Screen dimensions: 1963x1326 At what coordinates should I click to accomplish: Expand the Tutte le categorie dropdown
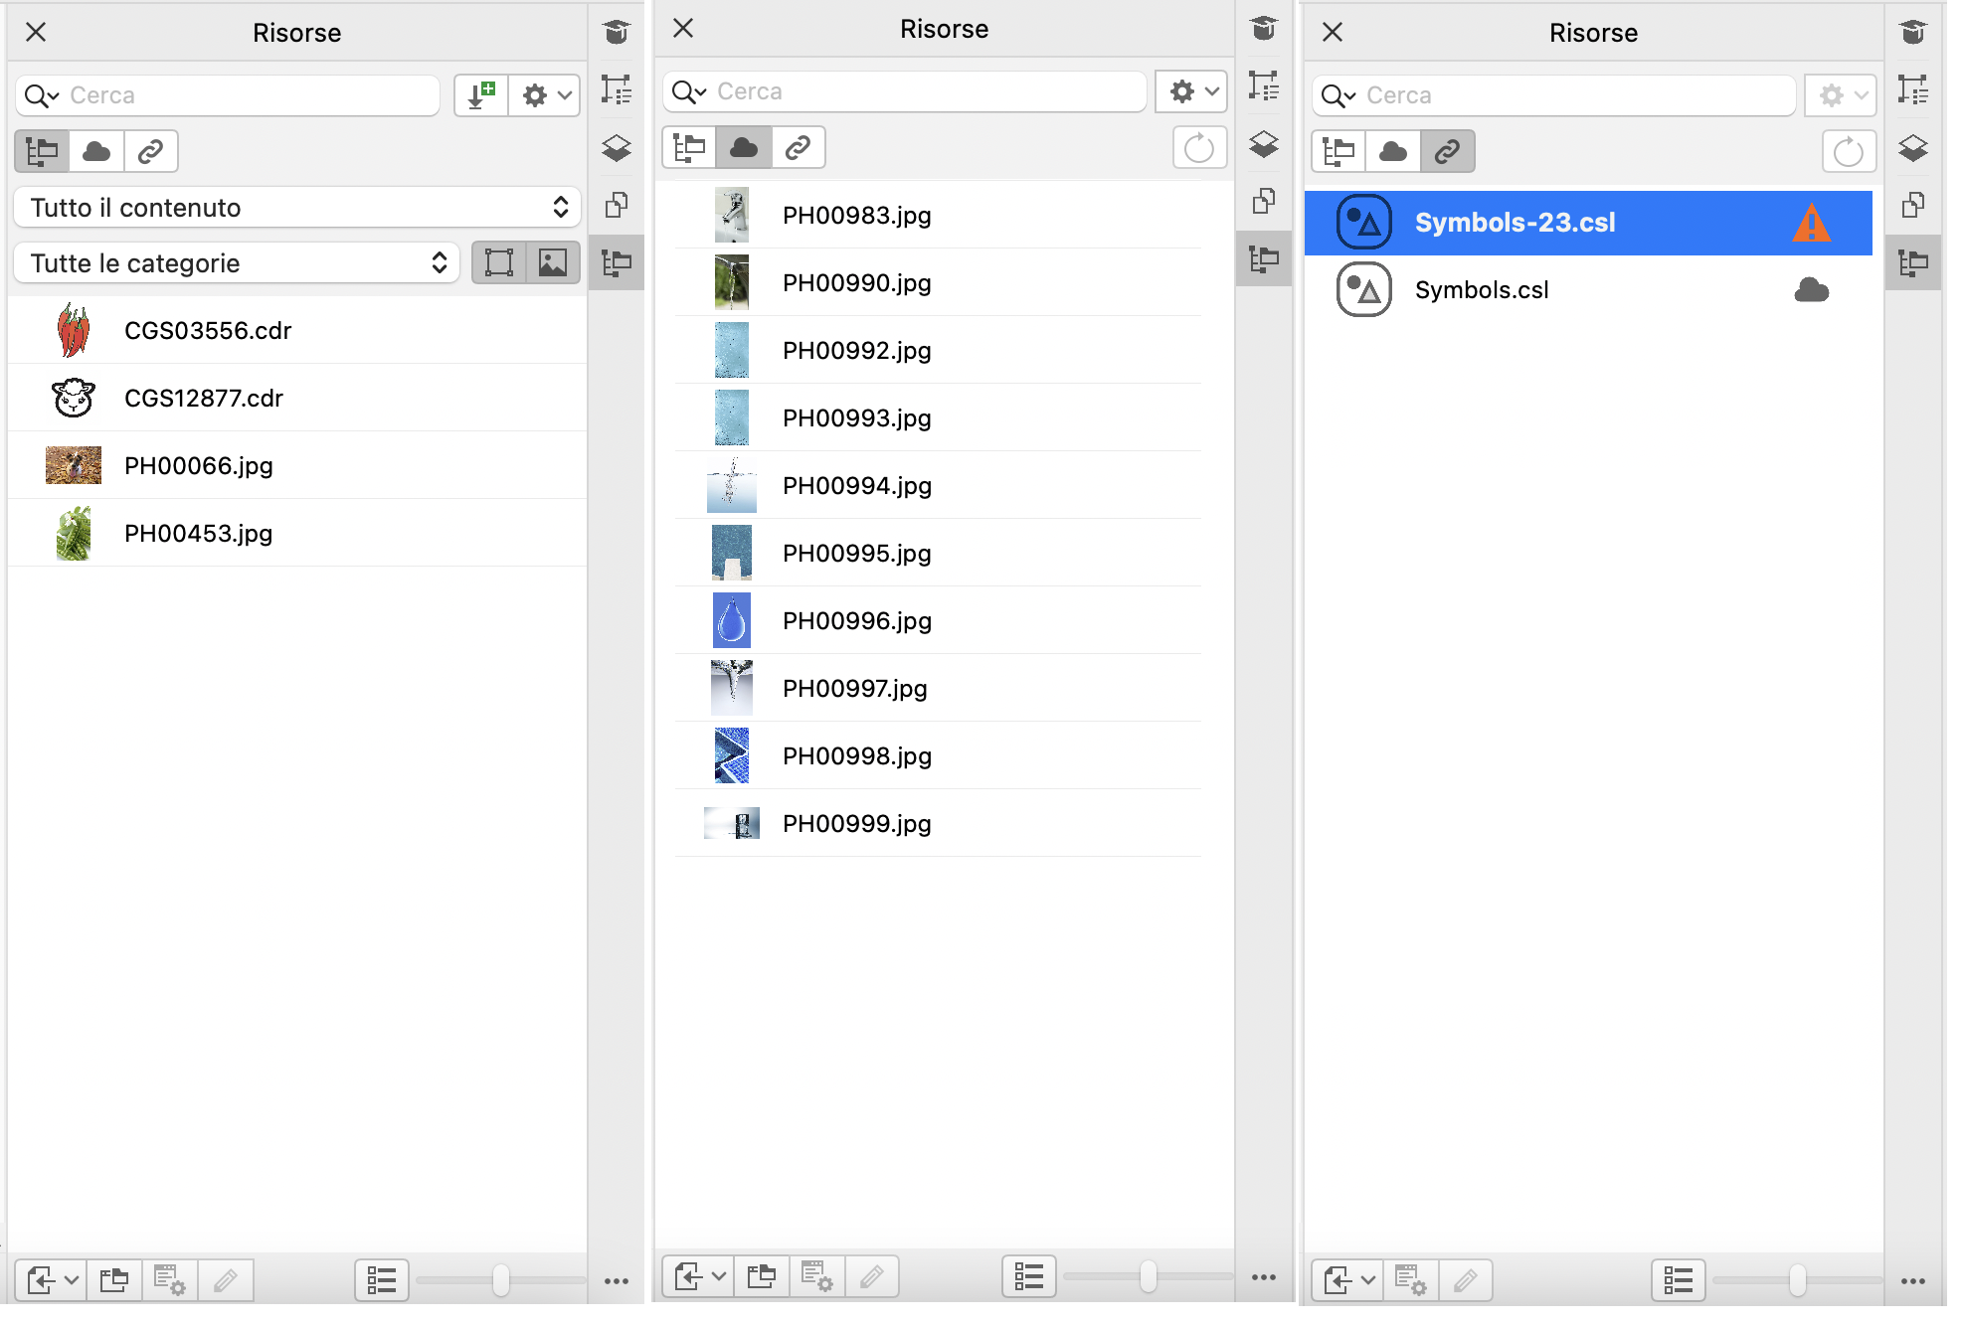click(237, 263)
